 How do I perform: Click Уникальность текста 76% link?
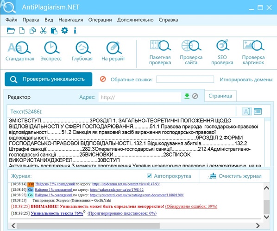[57, 213]
